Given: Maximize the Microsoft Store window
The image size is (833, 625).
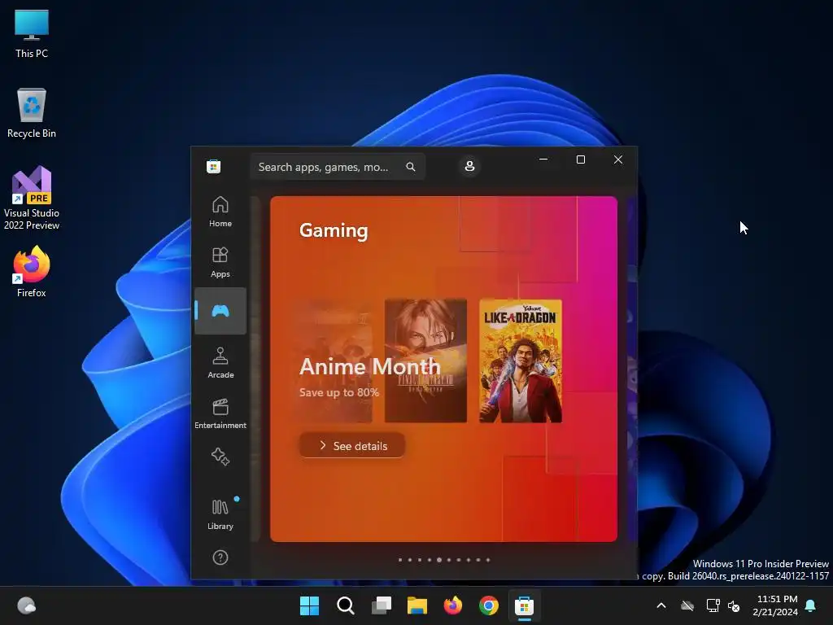Looking at the screenshot, I should [581, 160].
